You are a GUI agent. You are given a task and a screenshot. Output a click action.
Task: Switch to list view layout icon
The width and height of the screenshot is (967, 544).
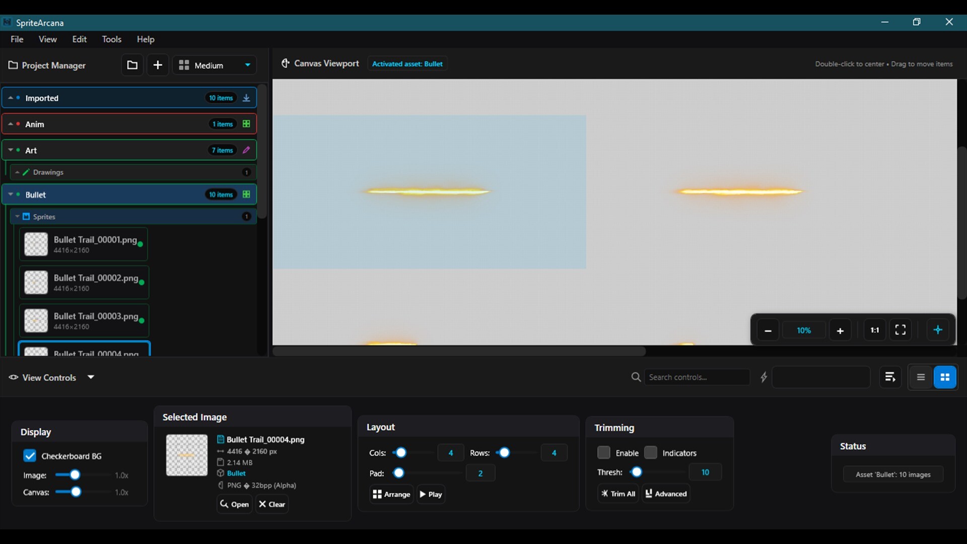point(921,377)
